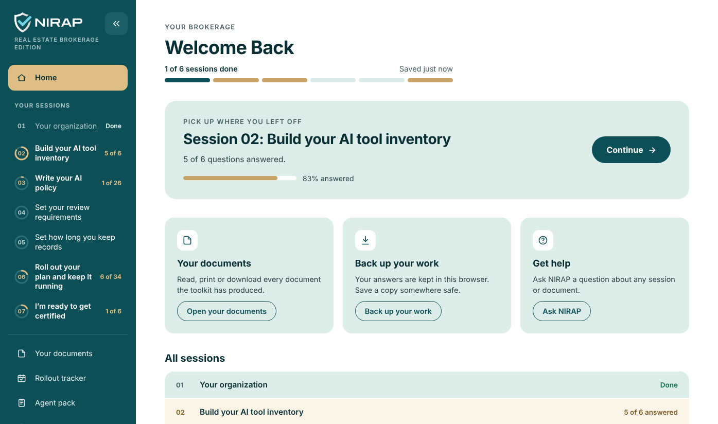Click the calendar icon beside Rollout tracker
718x424 pixels.
[22, 378]
